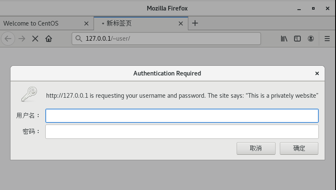Stop loading the page
The height and width of the screenshot is (190, 336).
click(x=35, y=39)
